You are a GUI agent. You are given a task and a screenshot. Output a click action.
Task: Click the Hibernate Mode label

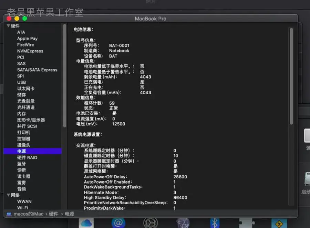[101, 193]
